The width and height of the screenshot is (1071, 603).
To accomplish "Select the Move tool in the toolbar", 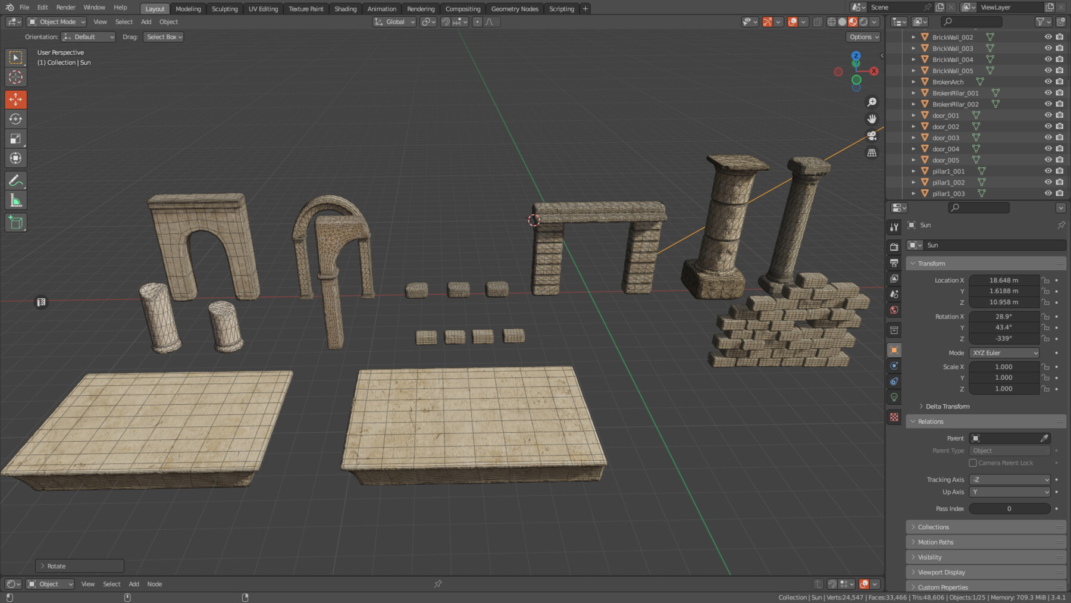I will point(16,99).
